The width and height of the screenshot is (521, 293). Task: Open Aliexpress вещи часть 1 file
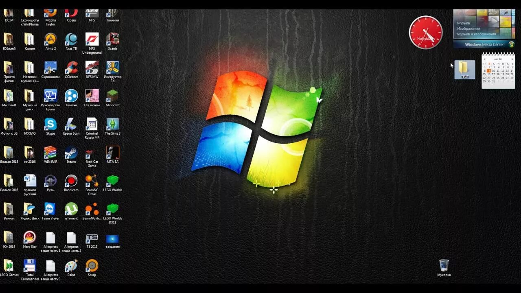50,241
